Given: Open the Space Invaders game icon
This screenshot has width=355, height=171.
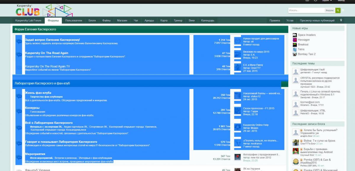Looking at the screenshot, I should point(295,35).
